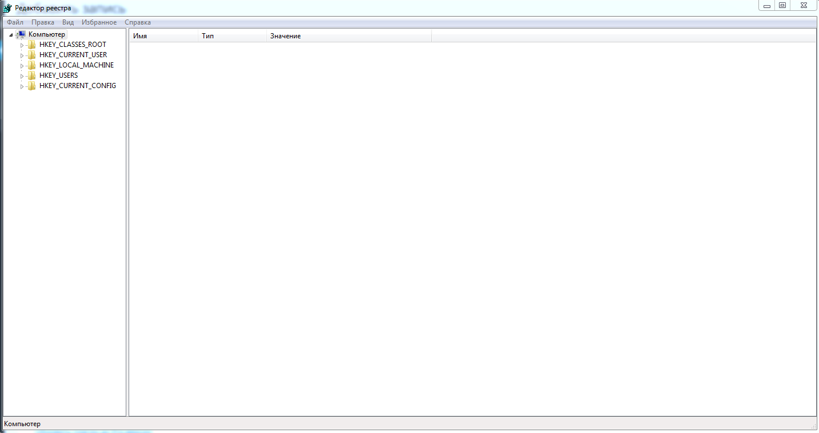Image resolution: width=819 pixels, height=433 pixels.
Task: Sort values by the Имя column header
Action: click(163, 36)
